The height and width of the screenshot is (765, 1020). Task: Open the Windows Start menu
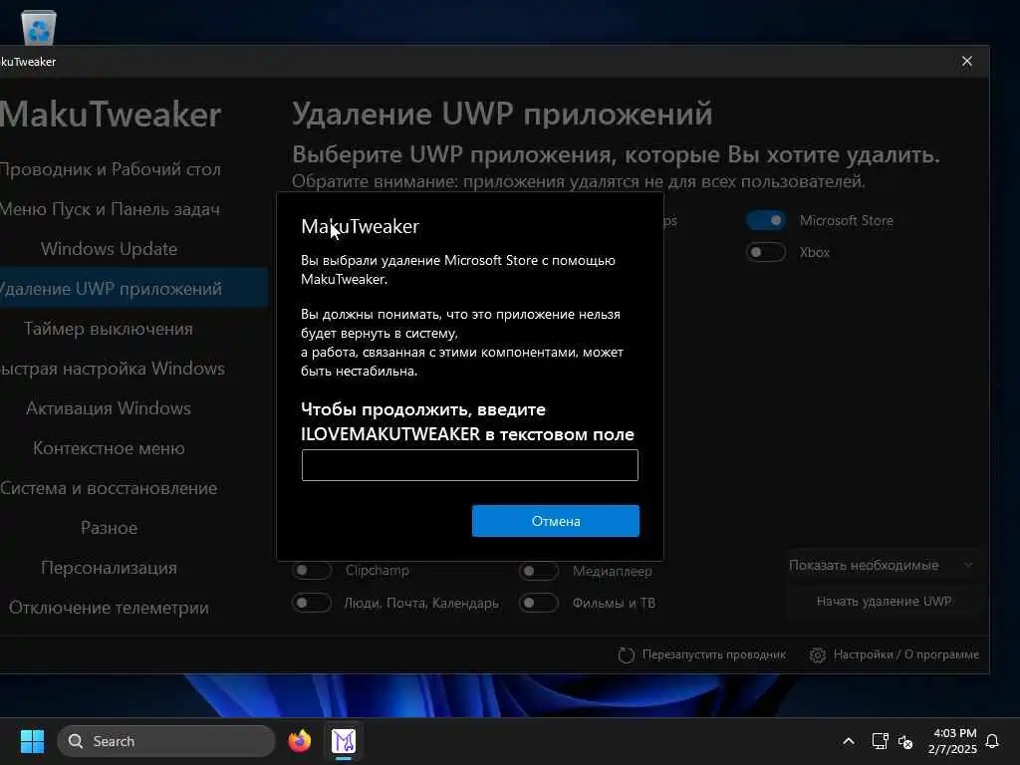pyautogui.click(x=32, y=741)
